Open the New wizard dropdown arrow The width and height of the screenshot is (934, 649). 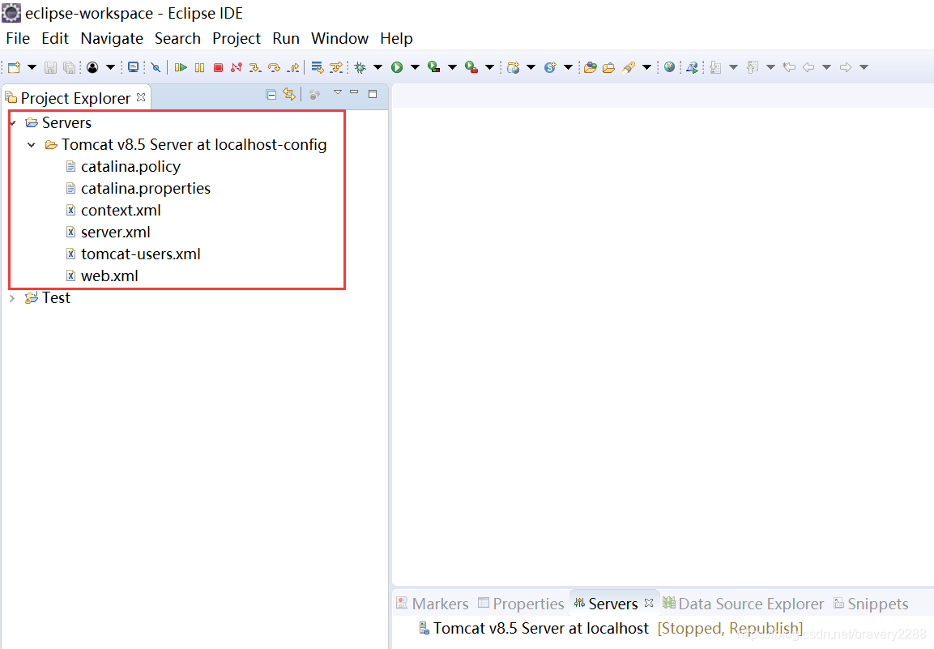click(32, 67)
